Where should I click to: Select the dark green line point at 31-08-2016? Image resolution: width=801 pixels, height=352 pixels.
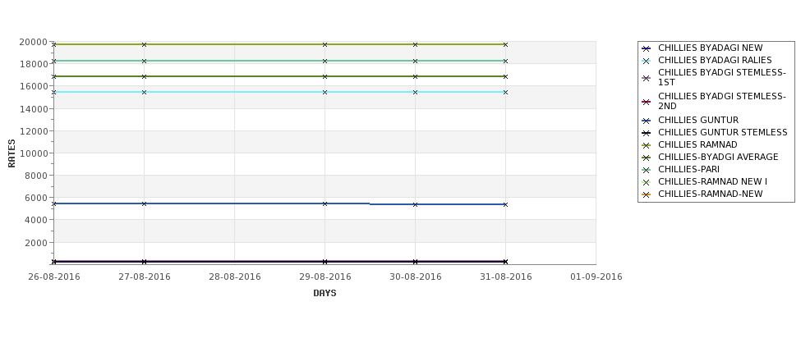[506, 76]
